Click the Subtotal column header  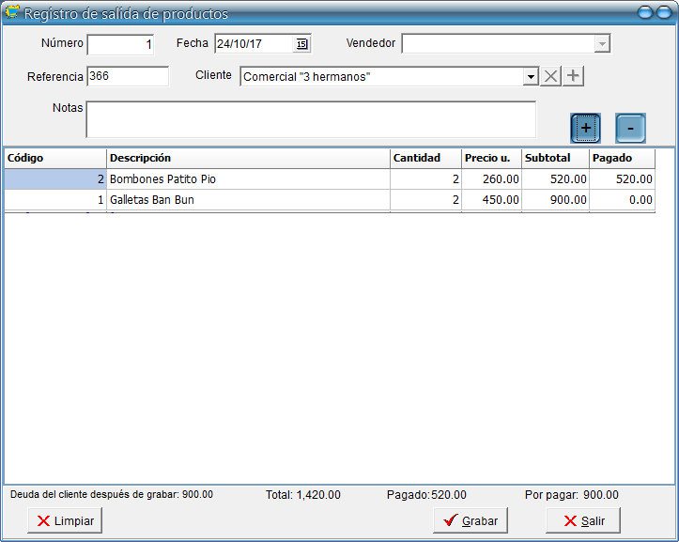pyautogui.click(x=556, y=158)
